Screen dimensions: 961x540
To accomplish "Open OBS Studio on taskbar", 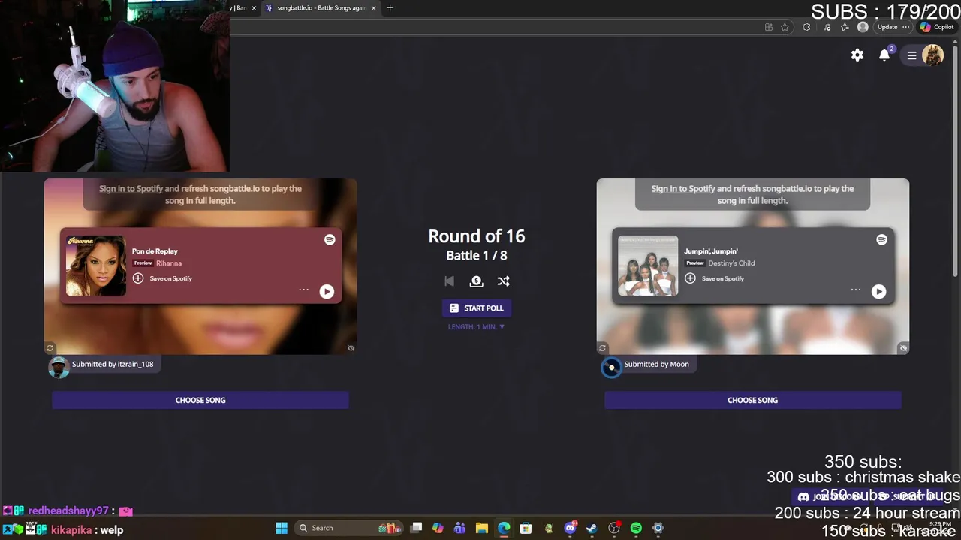I will tap(614, 528).
